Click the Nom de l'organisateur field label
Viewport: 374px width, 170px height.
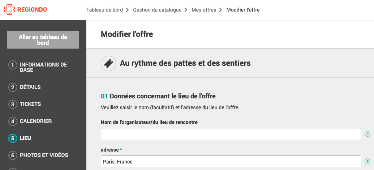[149, 122]
